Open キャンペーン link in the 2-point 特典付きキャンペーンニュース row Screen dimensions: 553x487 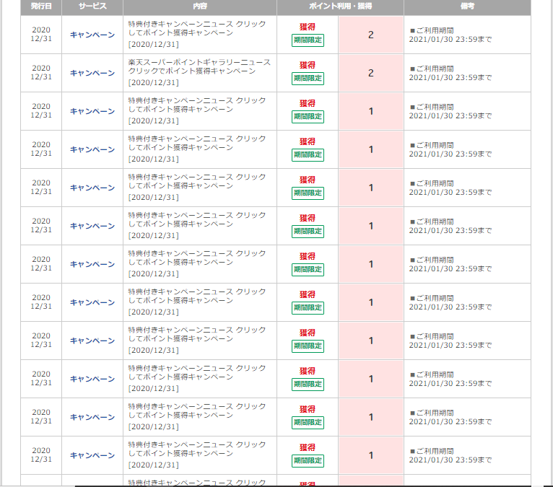pos(92,35)
